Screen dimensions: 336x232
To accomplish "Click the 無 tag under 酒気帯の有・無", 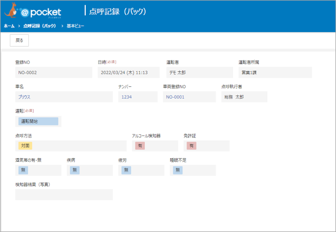I will [23, 170].
